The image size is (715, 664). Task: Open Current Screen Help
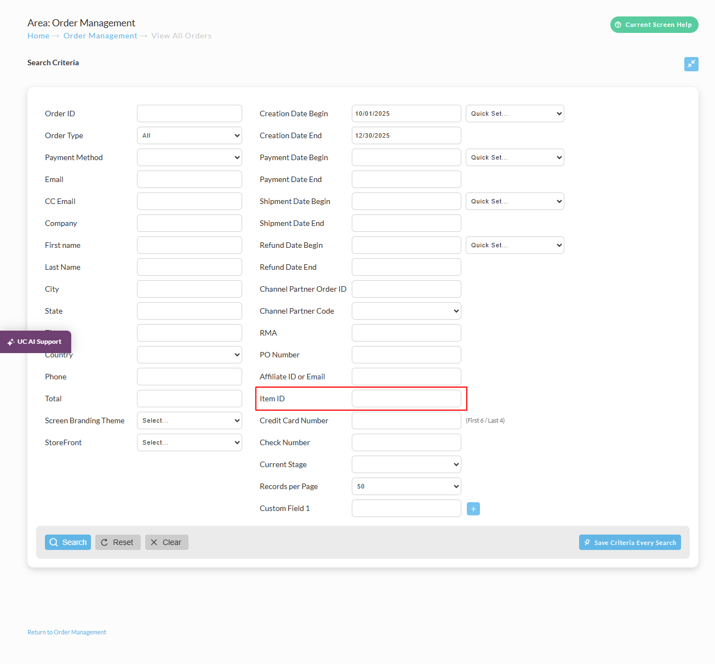[x=654, y=25]
